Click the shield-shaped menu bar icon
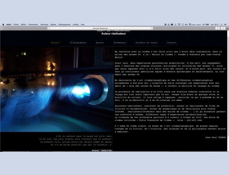Viewport: 229px width, 175px height. (x=165, y=24)
